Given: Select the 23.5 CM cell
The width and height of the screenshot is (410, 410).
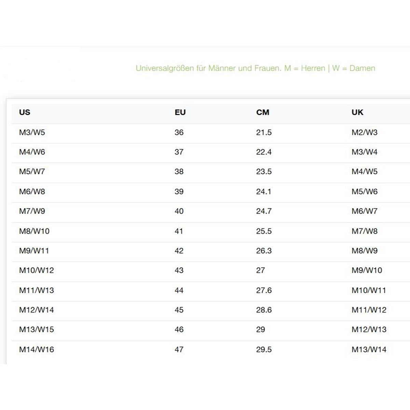Looking at the screenshot, I should click(264, 172).
